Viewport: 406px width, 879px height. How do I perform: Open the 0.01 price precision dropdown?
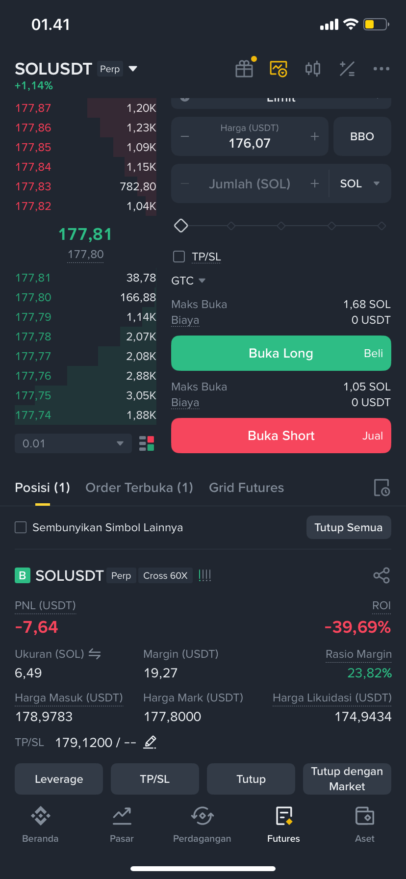pos(73,443)
